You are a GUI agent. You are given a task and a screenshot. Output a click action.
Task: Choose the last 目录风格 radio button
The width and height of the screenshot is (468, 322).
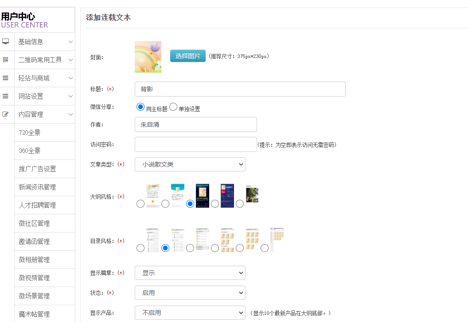(265, 248)
